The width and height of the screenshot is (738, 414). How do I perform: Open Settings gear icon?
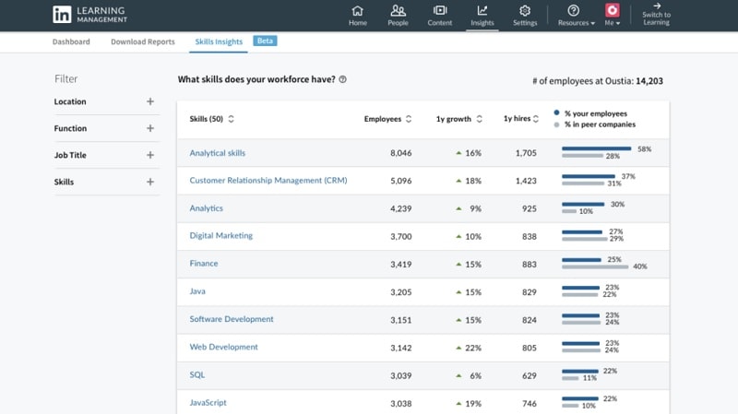point(525,11)
